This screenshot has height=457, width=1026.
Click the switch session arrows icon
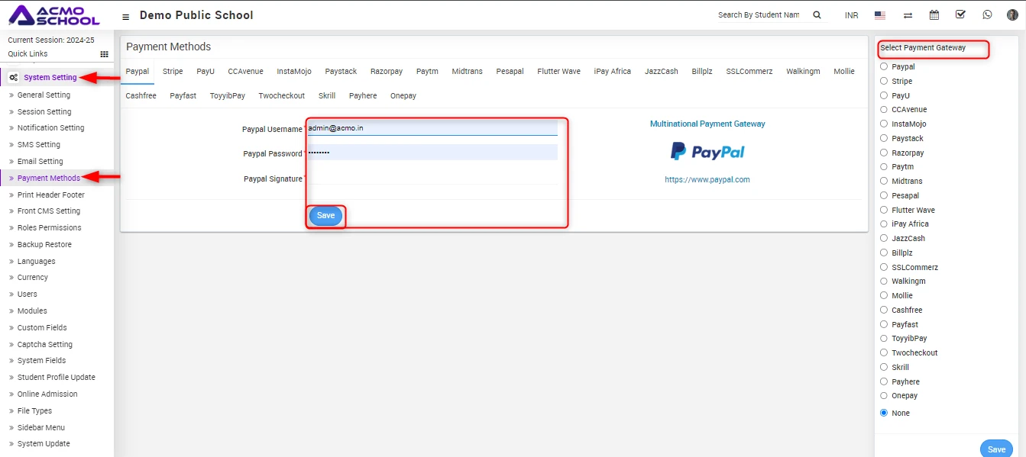click(x=908, y=15)
